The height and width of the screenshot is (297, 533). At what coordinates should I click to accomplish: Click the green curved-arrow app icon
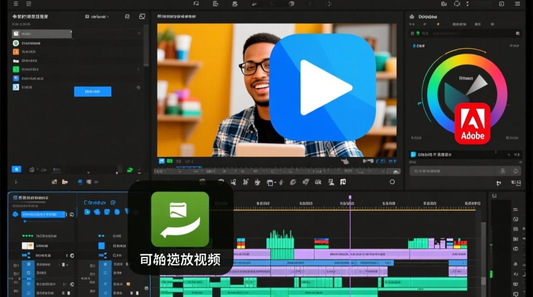click(x=180, y=219)
